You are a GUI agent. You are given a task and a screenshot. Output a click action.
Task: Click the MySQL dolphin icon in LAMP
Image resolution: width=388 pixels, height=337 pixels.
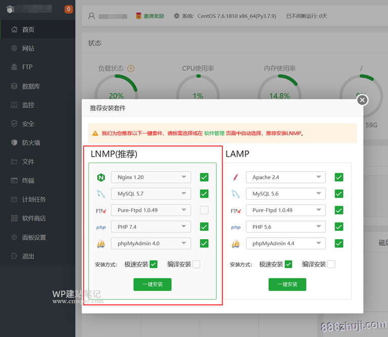tap(236, 194)
